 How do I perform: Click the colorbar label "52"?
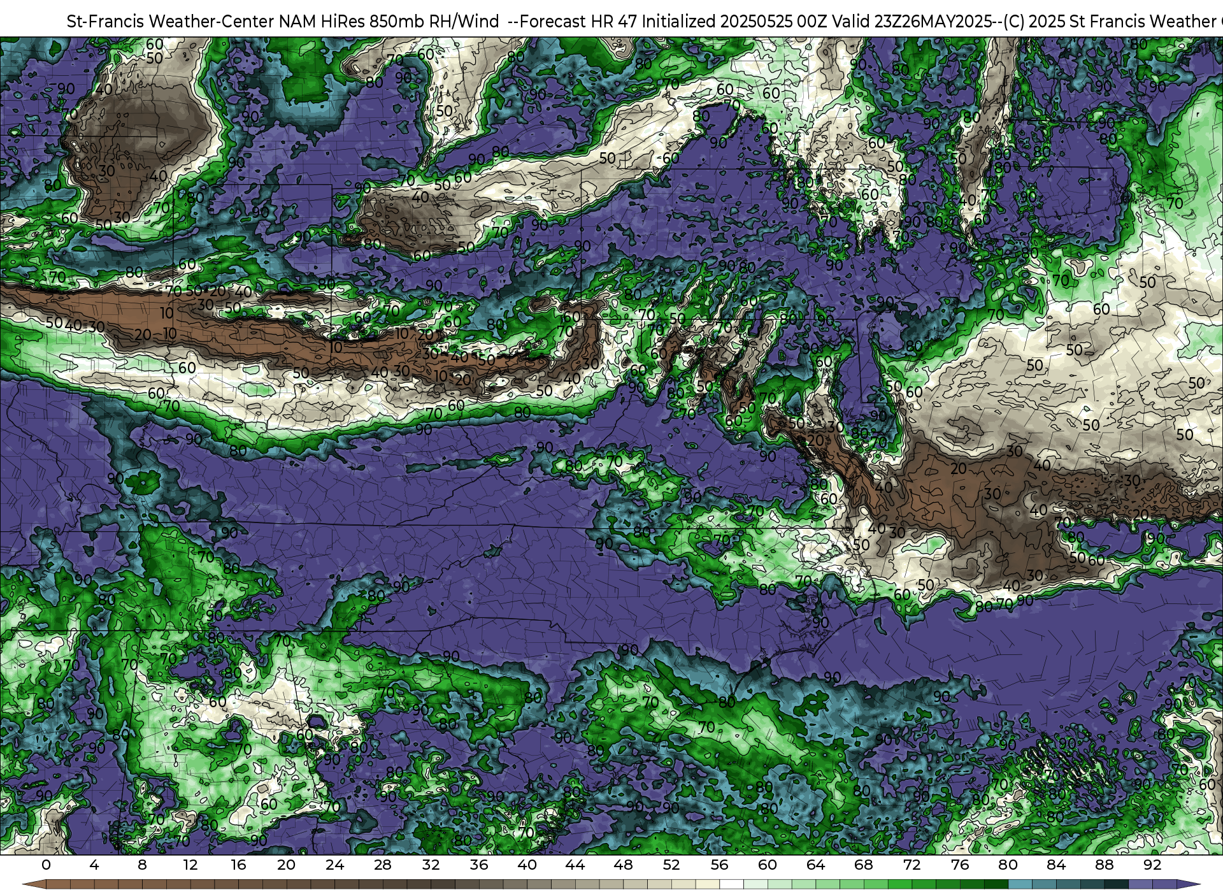(671, 865)
